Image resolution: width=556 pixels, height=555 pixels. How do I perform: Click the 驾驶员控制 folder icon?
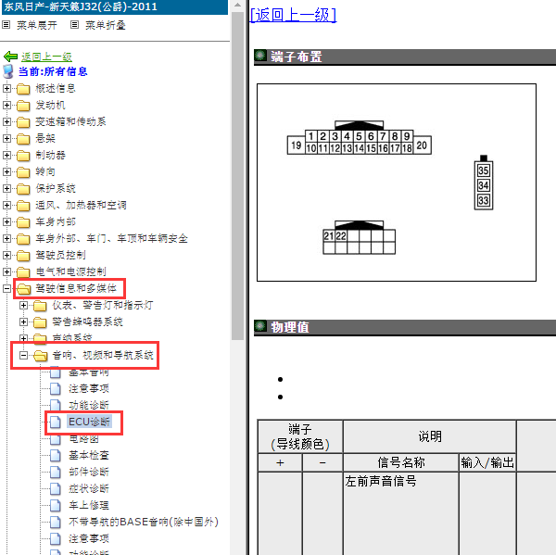(23, 256)
